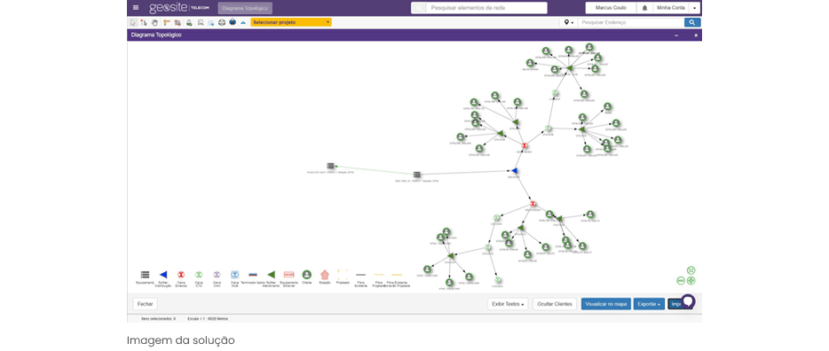Open the purple chat bubble widget
829x351 pixels.
[x=687, y=301]
